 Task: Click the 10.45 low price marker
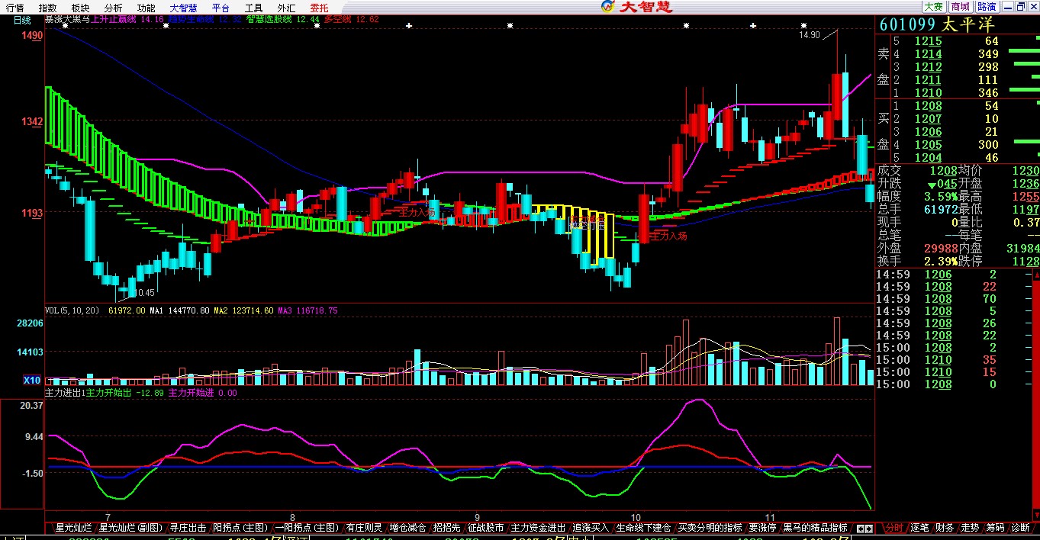pyautogui.click(x=143, y=293)
